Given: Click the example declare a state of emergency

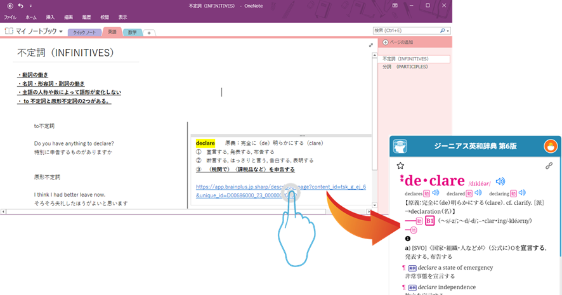Looking at the screenshot, I should pos(455,268).
